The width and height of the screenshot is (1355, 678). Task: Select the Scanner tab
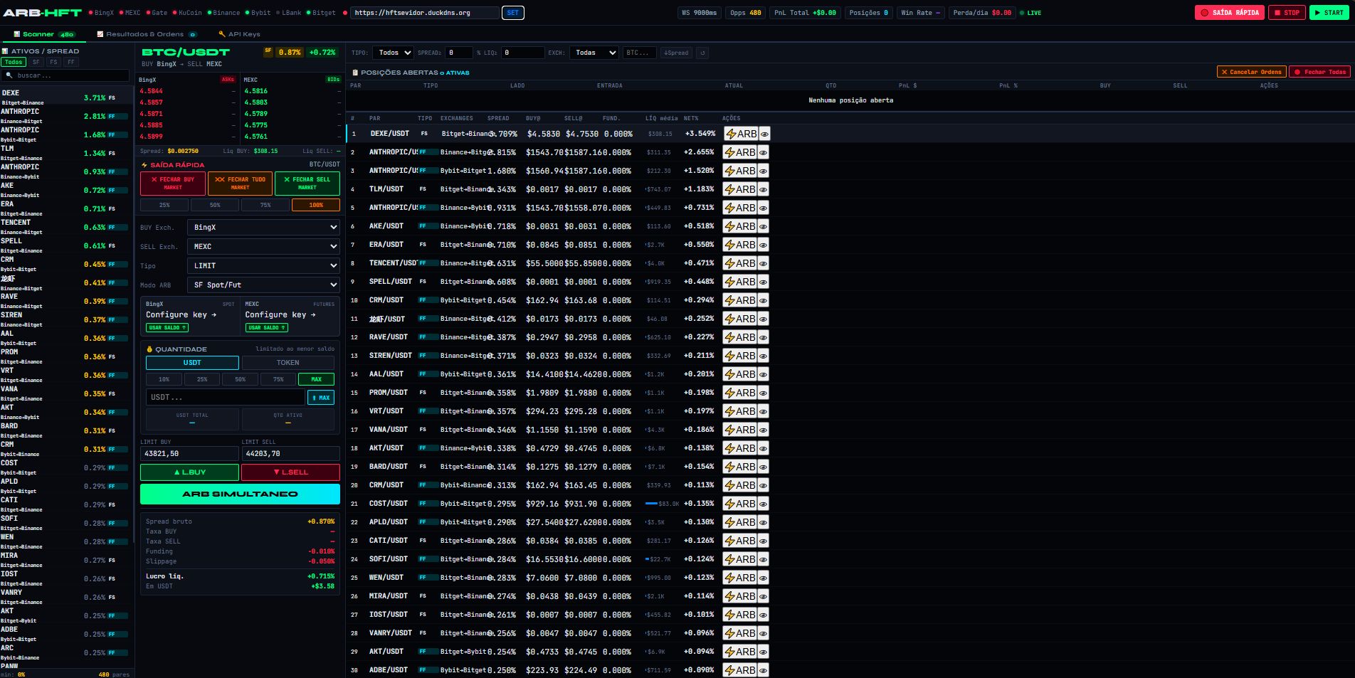coord(44,34)
